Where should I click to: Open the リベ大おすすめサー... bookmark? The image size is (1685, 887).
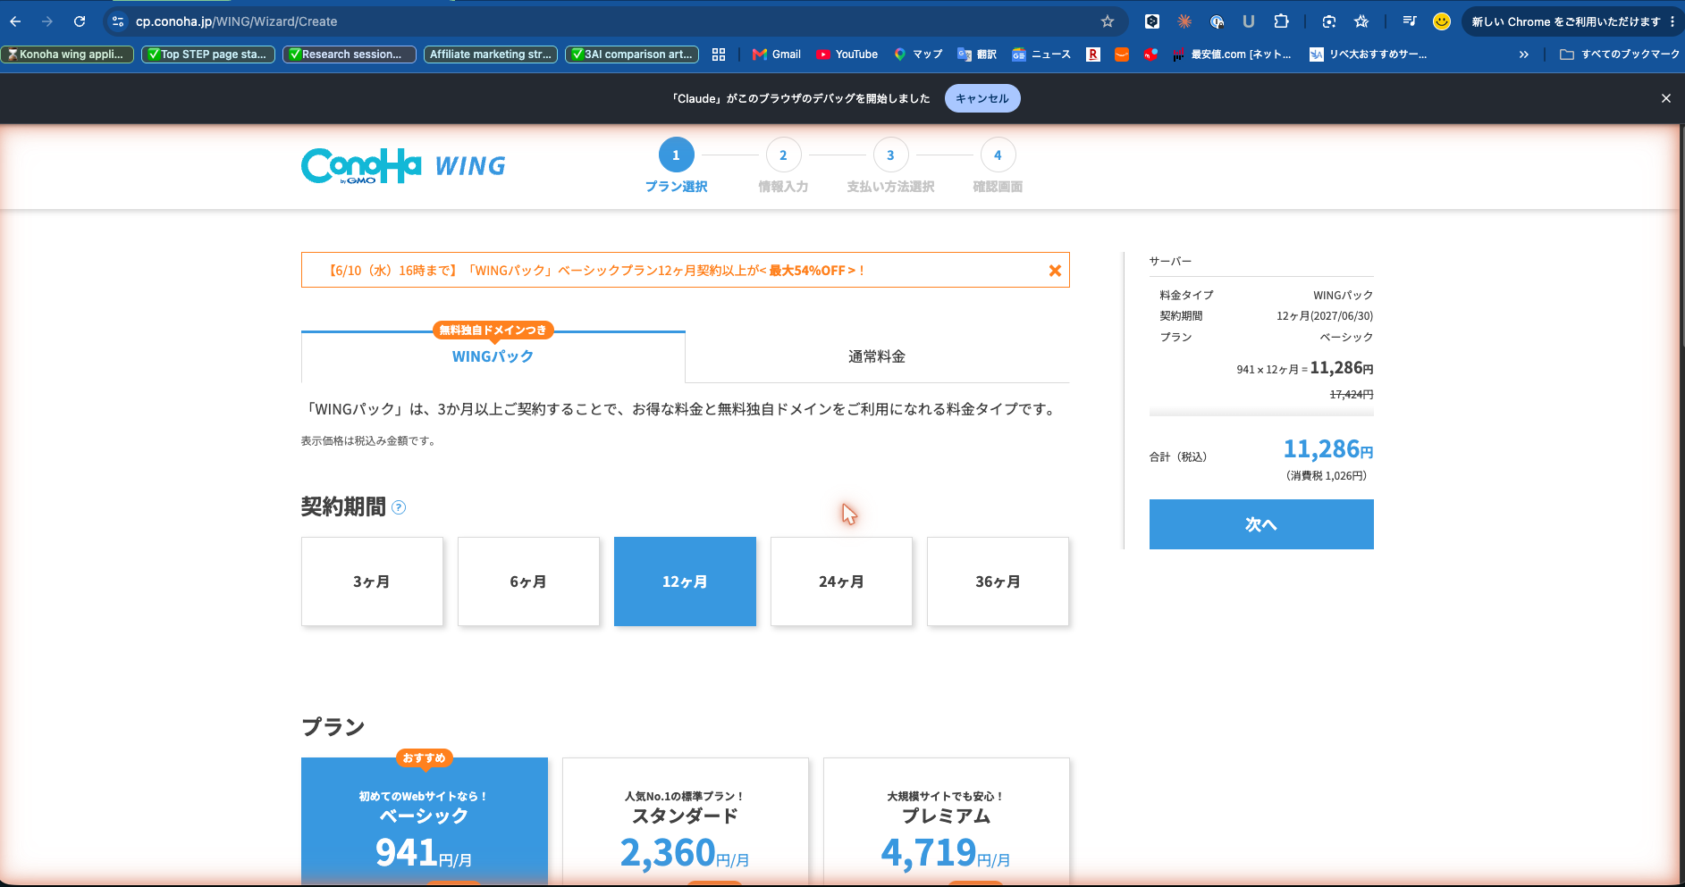click(1368, 54)
